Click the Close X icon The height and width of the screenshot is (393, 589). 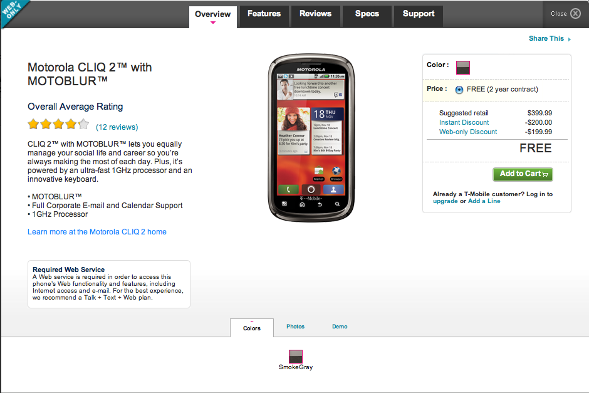click(575, 14)
